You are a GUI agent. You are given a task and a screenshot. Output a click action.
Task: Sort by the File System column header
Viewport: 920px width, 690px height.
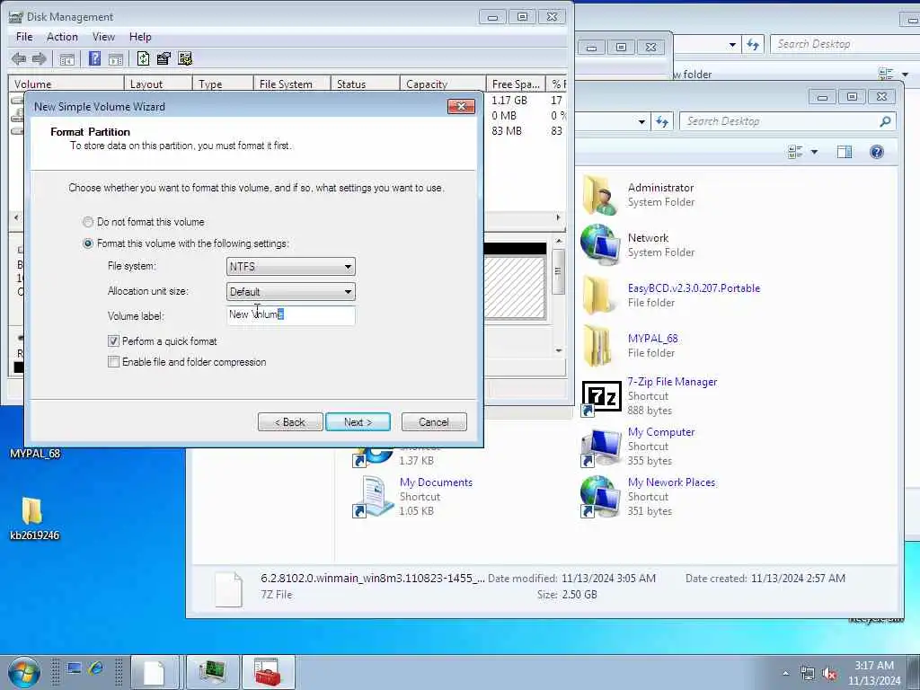tap(292, 84)
